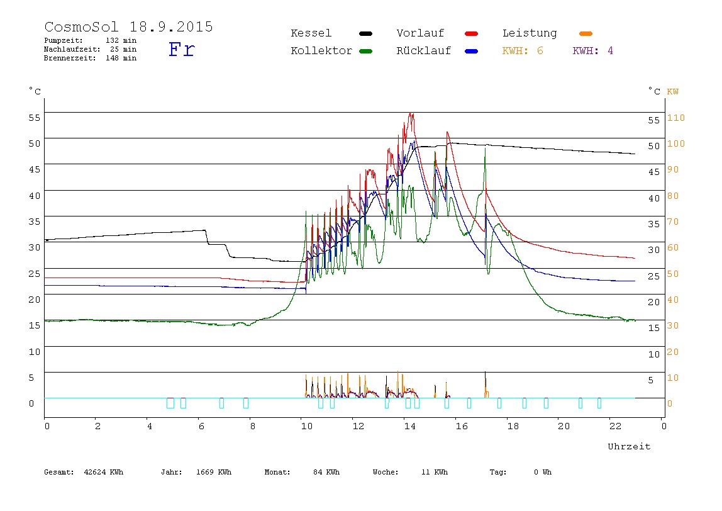Screen dimensions: 722x511
Task: Click the red Vorlauf legend swatch
Action: pos(472,33)
